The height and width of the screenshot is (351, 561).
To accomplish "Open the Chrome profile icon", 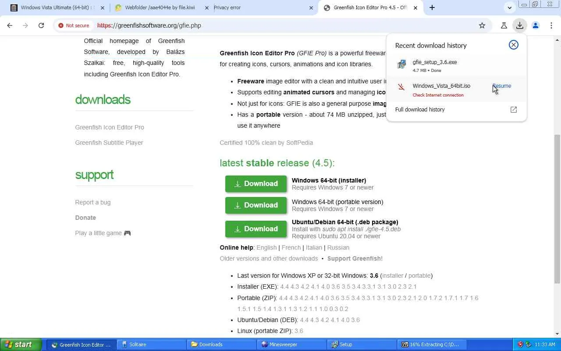I will point(536,25).
